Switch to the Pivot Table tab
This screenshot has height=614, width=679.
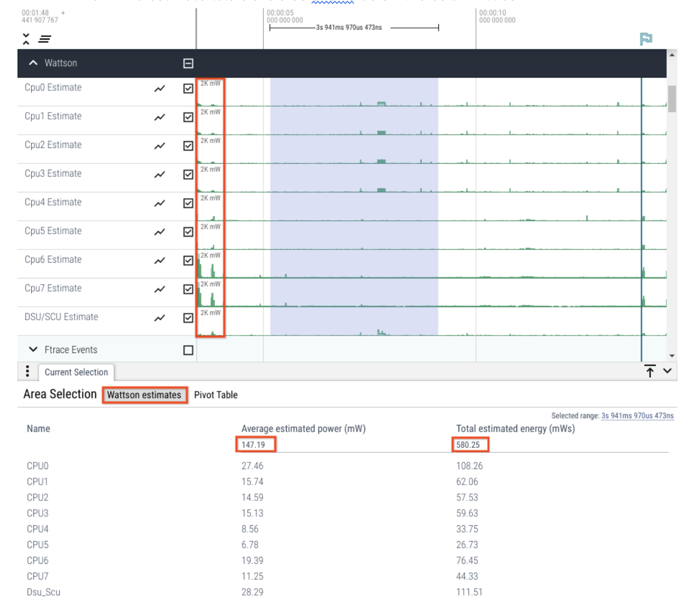point(216,395)
